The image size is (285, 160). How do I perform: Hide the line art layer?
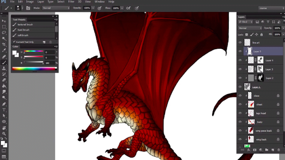click(x=240, y=43)
